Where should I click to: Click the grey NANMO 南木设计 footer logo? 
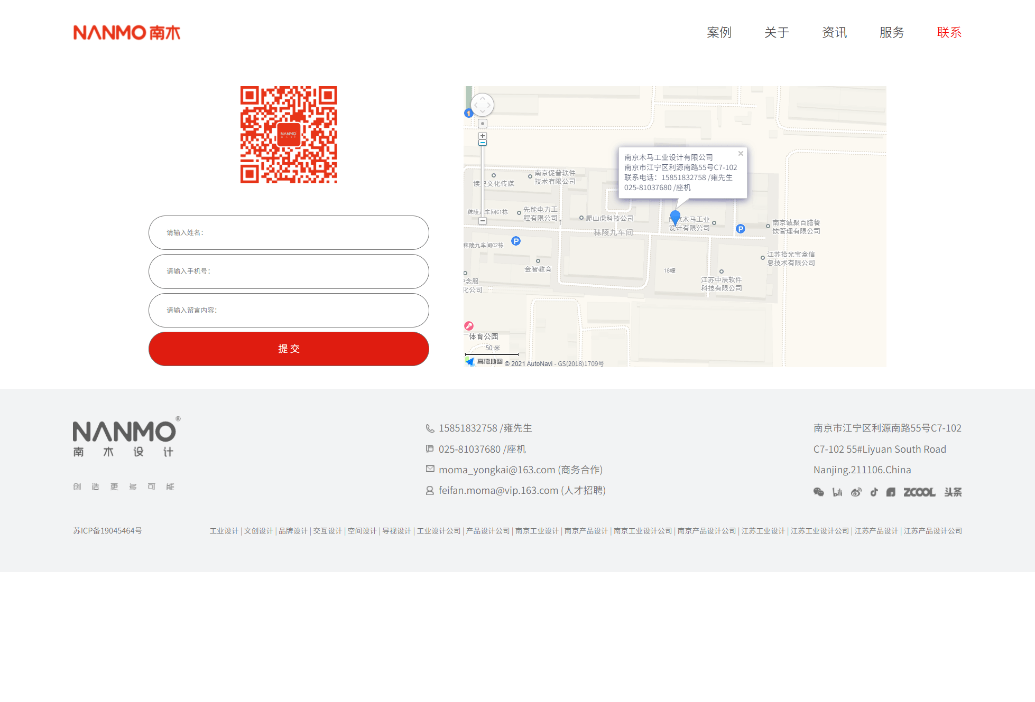(x=126, y=436)
